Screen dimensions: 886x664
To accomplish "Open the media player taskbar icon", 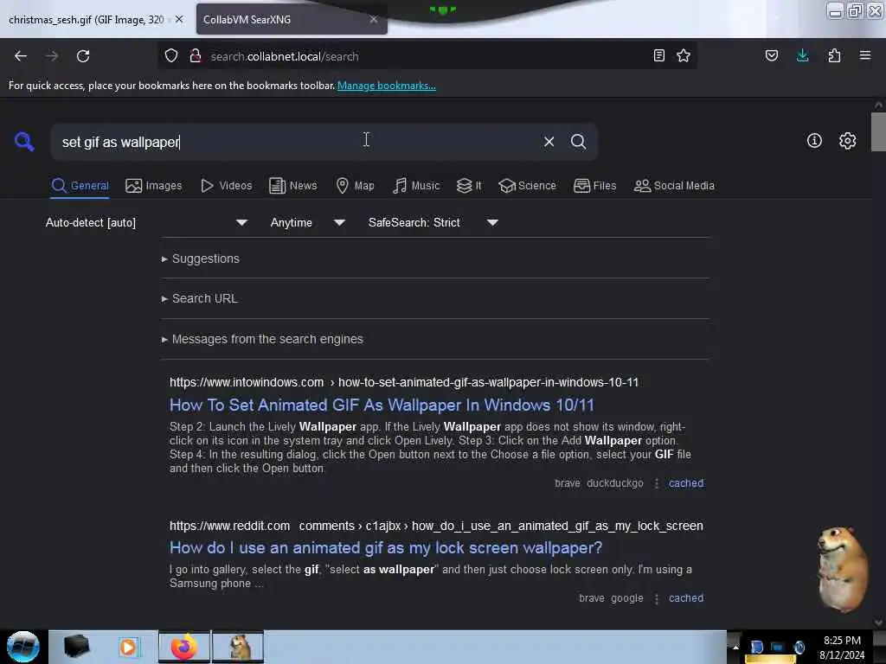I will point(128,647).
